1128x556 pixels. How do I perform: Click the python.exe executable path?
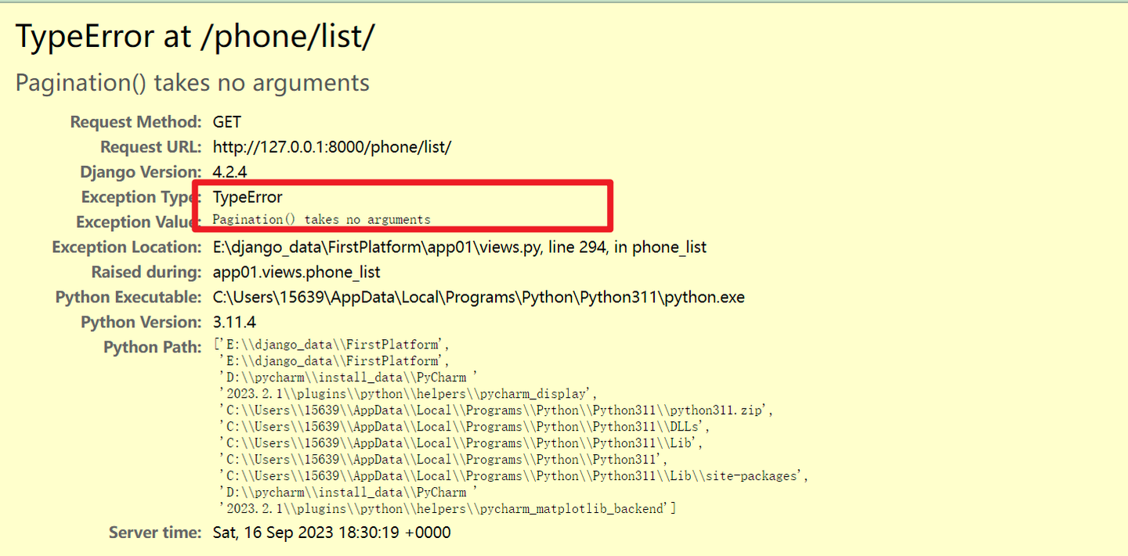[x=479, y=297]
